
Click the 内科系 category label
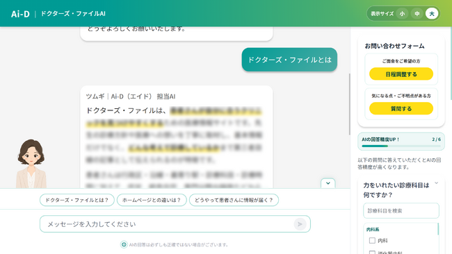(x=373, y=229)
